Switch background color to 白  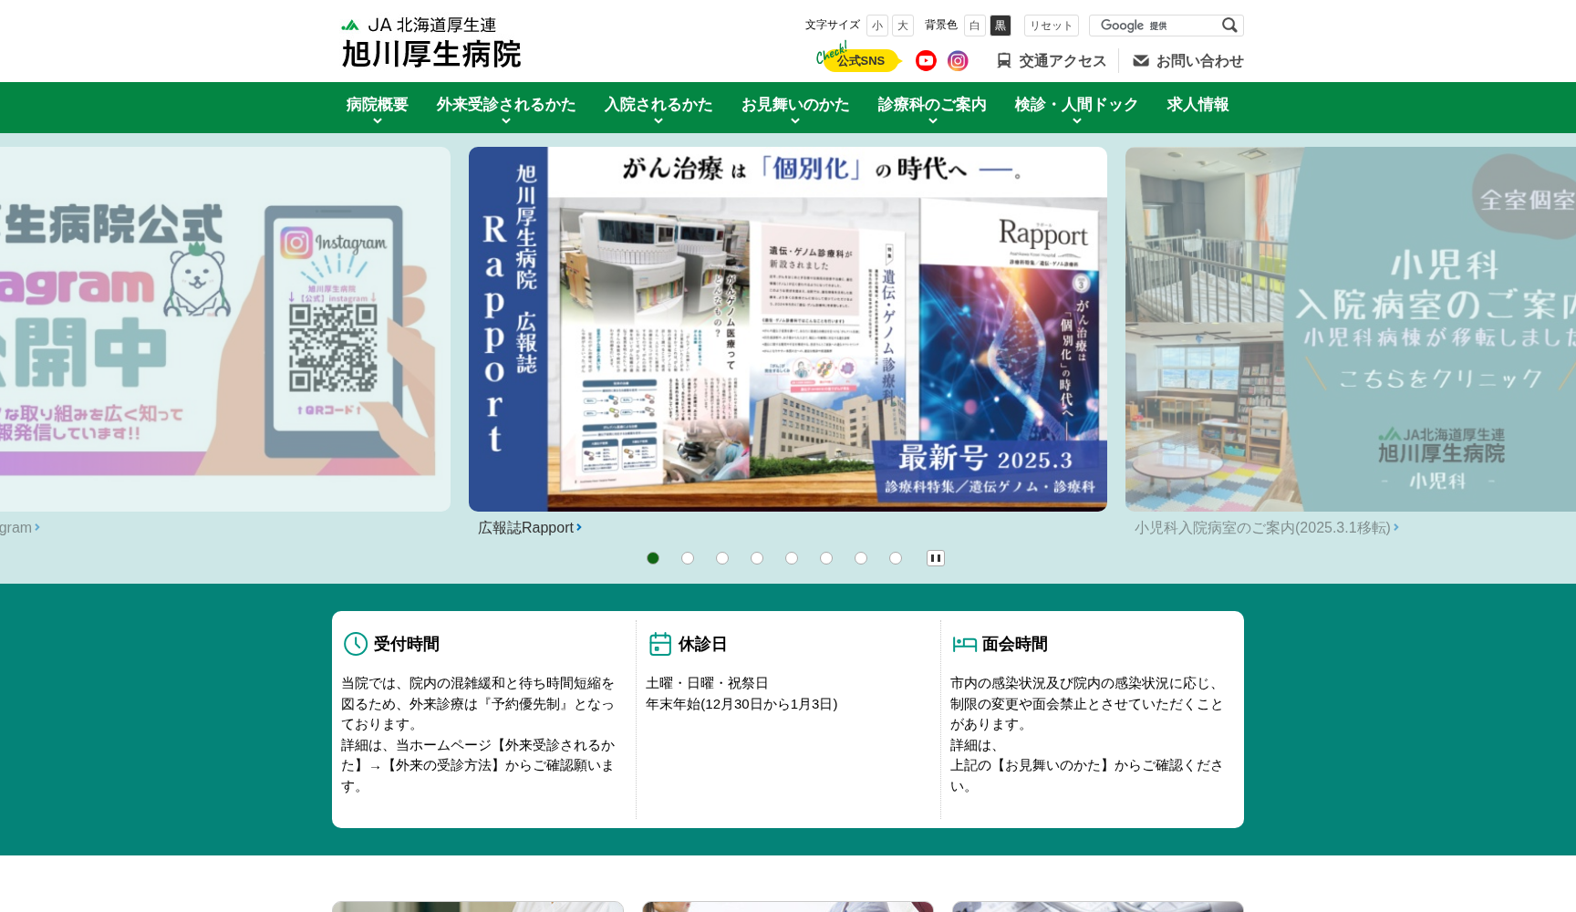coord(974,25)
